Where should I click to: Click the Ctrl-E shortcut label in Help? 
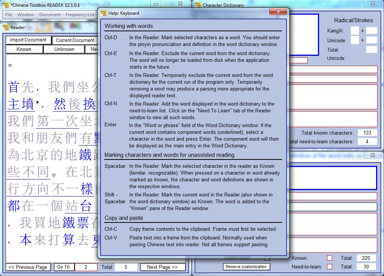tap(111, 53)
